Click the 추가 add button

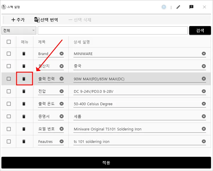(18, 20)
